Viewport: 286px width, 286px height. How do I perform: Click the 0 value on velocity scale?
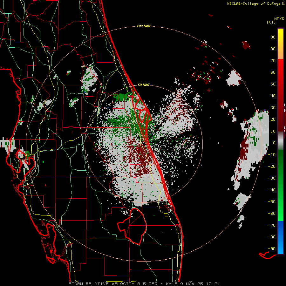tap(274, 143)
